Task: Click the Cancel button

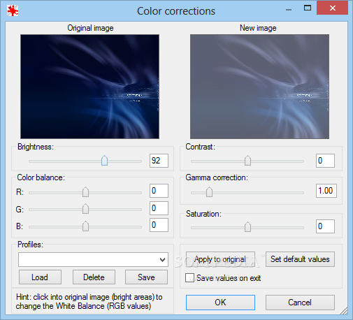Action: point(300,303)
